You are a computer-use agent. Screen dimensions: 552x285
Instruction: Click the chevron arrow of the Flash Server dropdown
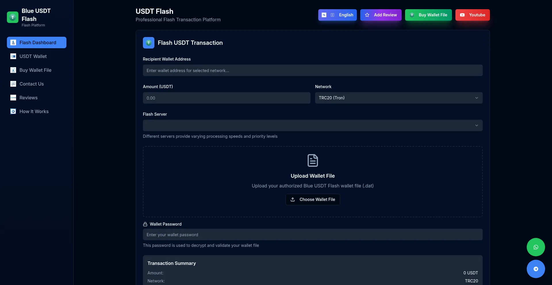pos(477,125)
